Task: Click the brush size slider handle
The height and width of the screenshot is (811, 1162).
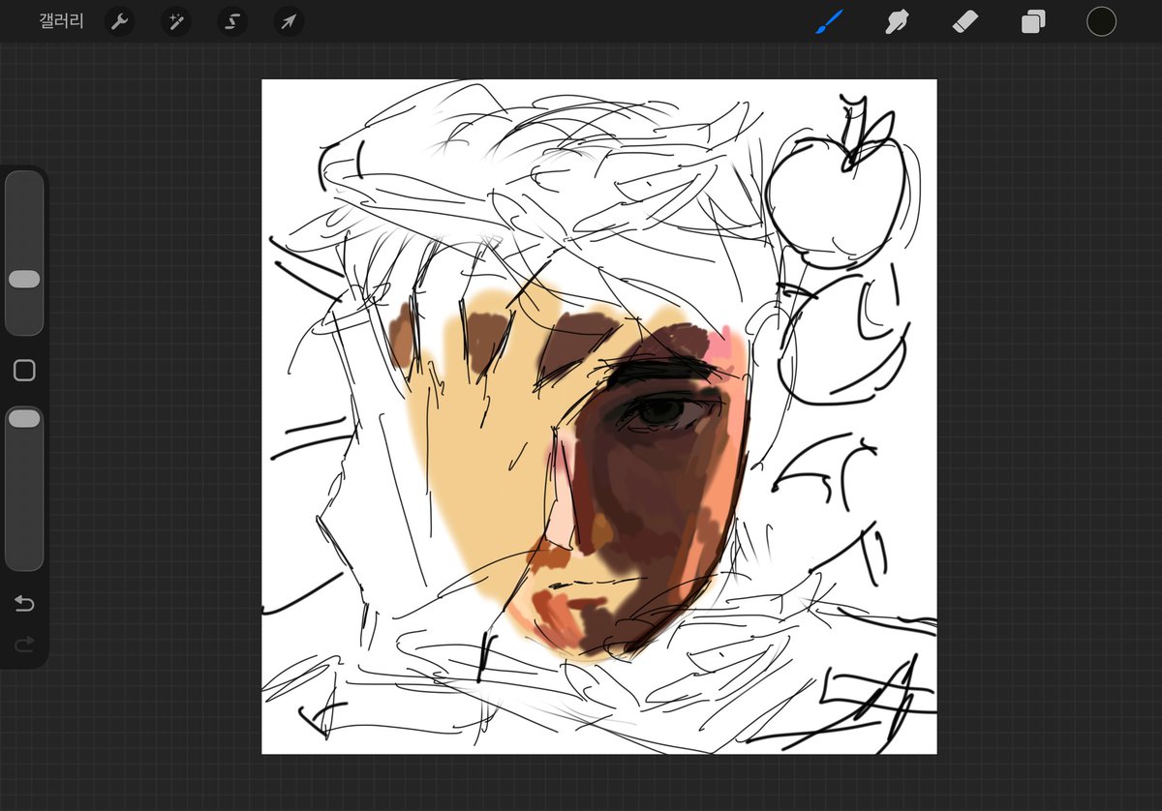Action: click(x=24, y=279)
